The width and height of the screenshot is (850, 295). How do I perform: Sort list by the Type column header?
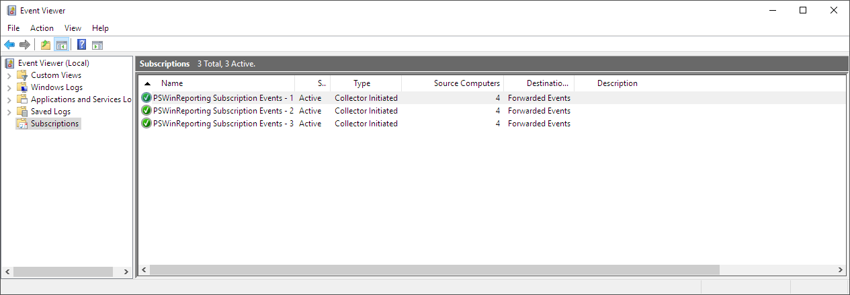pyautogui.click(x=362, y=83)
